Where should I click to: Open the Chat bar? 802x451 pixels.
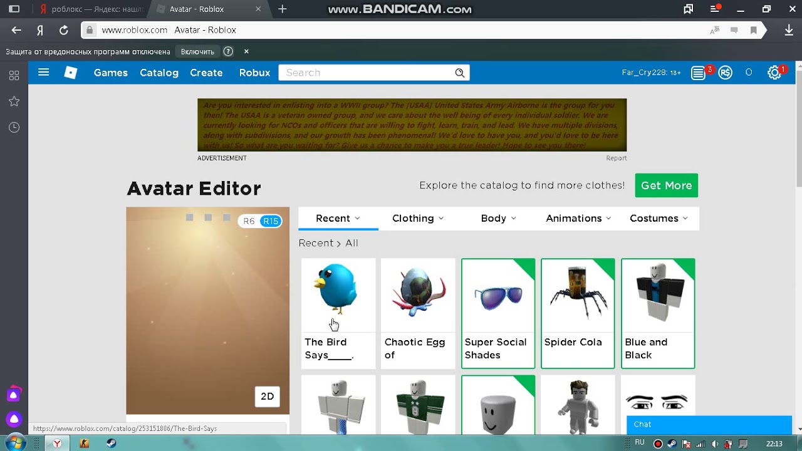tap(709, 425)
